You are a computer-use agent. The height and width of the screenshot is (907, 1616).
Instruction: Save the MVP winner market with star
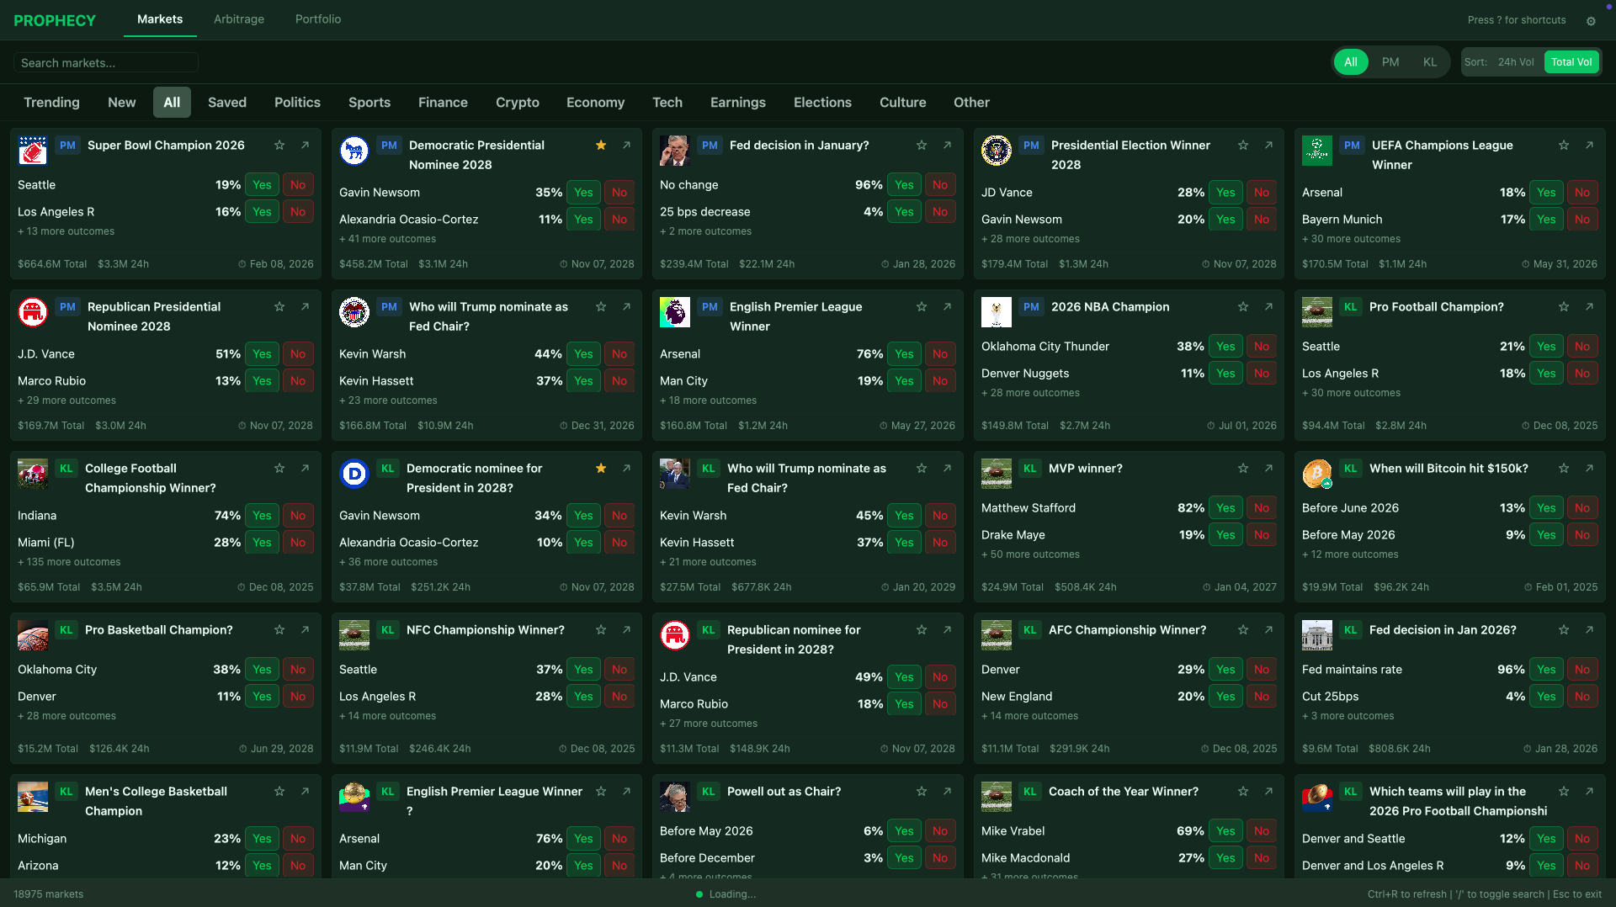[1243, 469]
